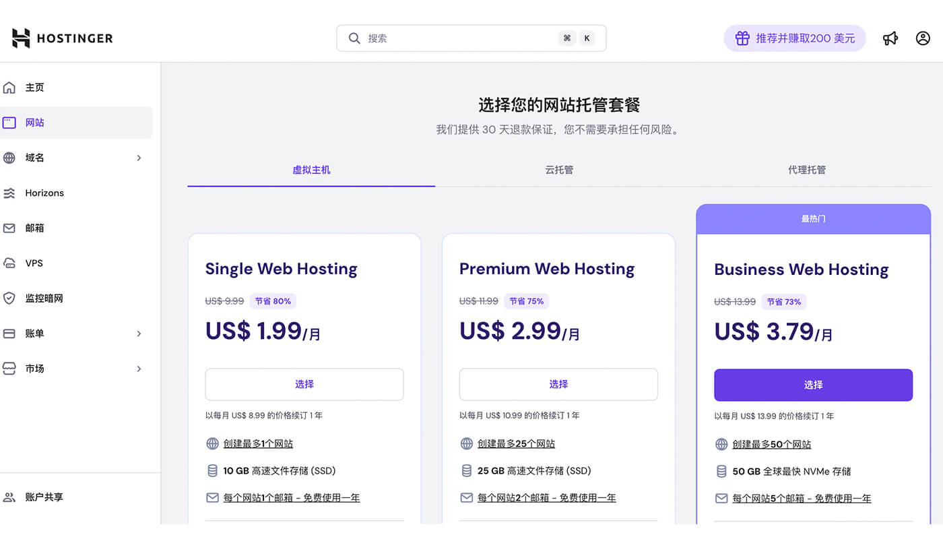This screenshot has height=539, width=943.
Task: Click storage icon beside 10 GB
Action: [x=212, y=470]
